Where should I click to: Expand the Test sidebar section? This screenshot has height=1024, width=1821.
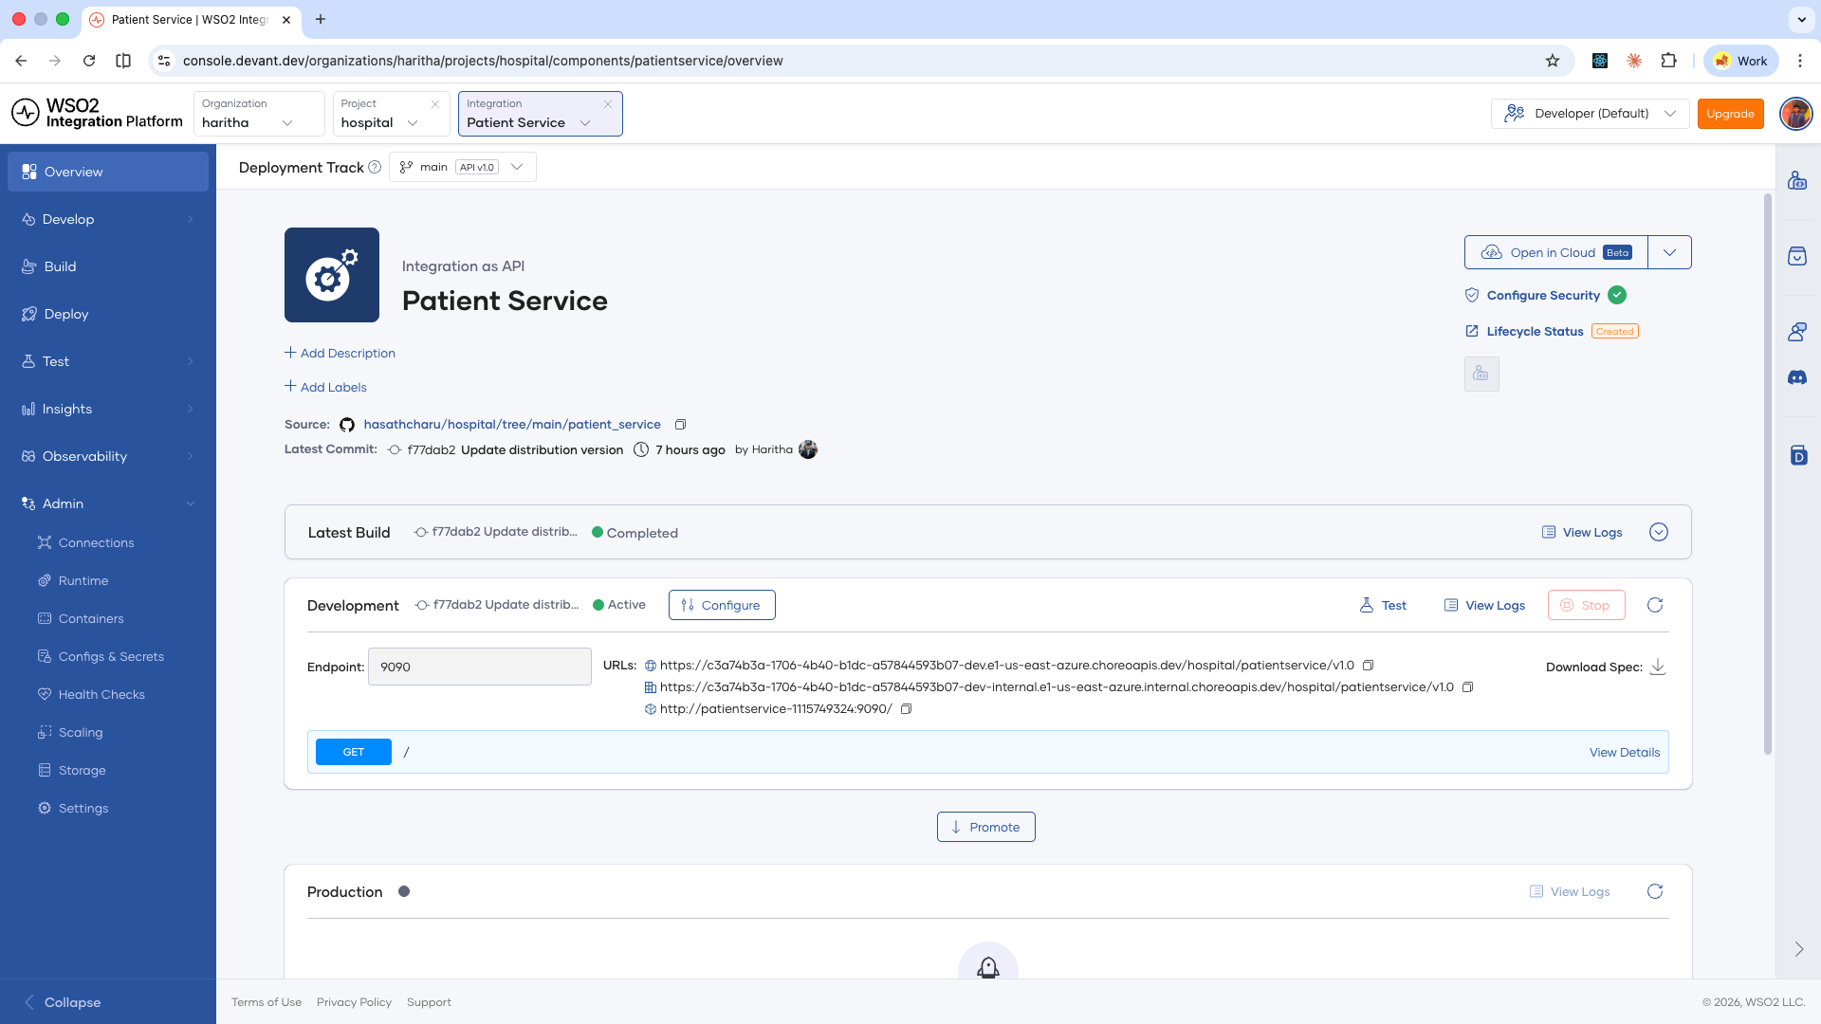pyautogui.click(x=108, y=361)
